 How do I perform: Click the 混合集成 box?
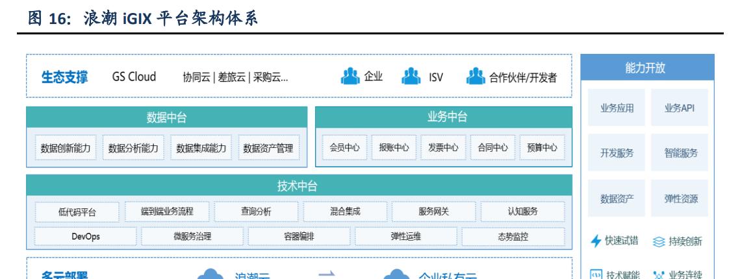click(345, 212)
